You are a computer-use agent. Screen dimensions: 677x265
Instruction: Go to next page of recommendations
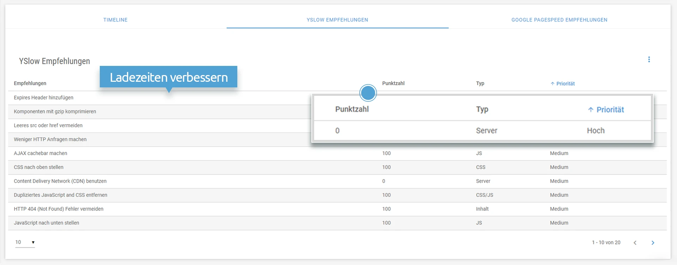653,243
